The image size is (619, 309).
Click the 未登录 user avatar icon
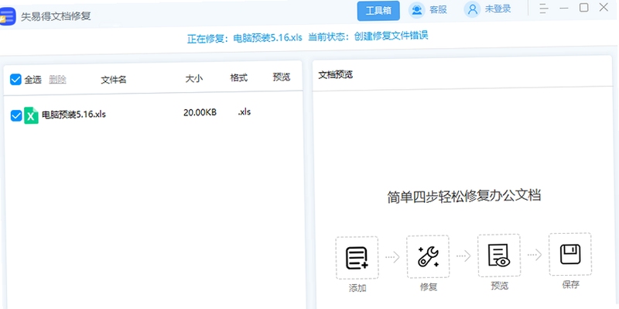tap(472, 9)
